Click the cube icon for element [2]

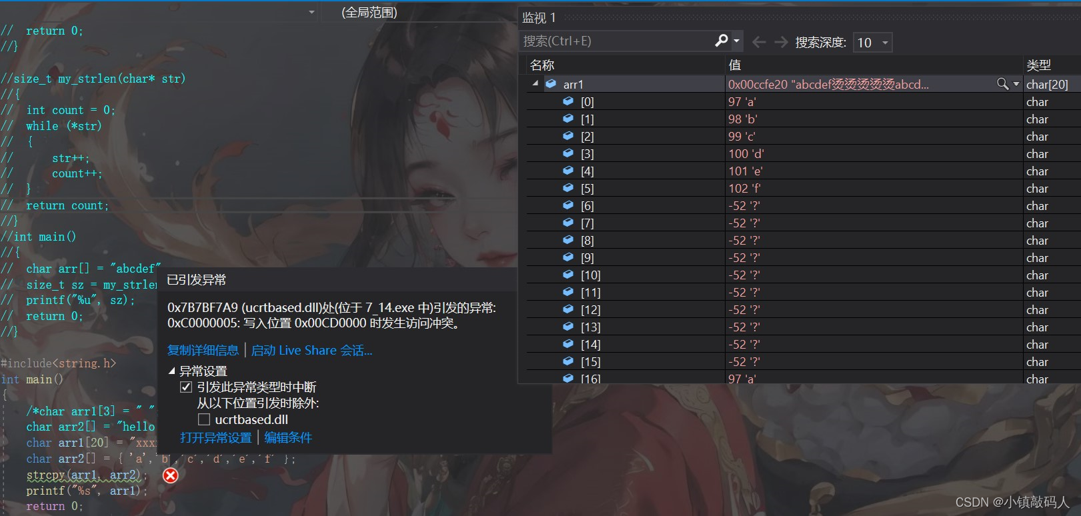point(568,135)
